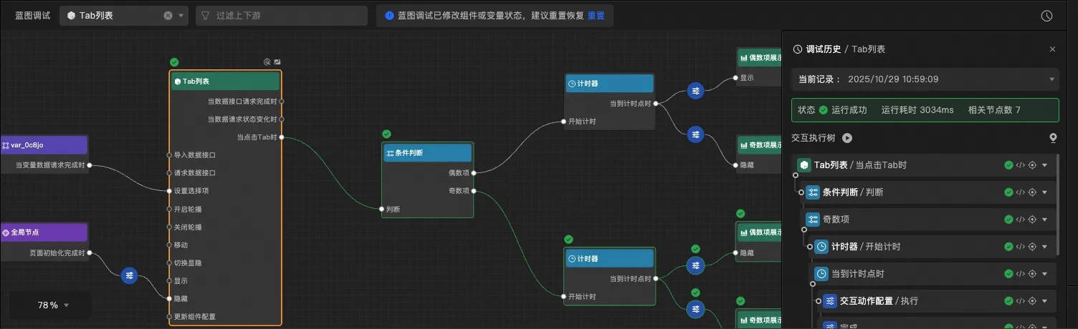Click code icon on 当到计时点时 tree row

[1020, 274]
